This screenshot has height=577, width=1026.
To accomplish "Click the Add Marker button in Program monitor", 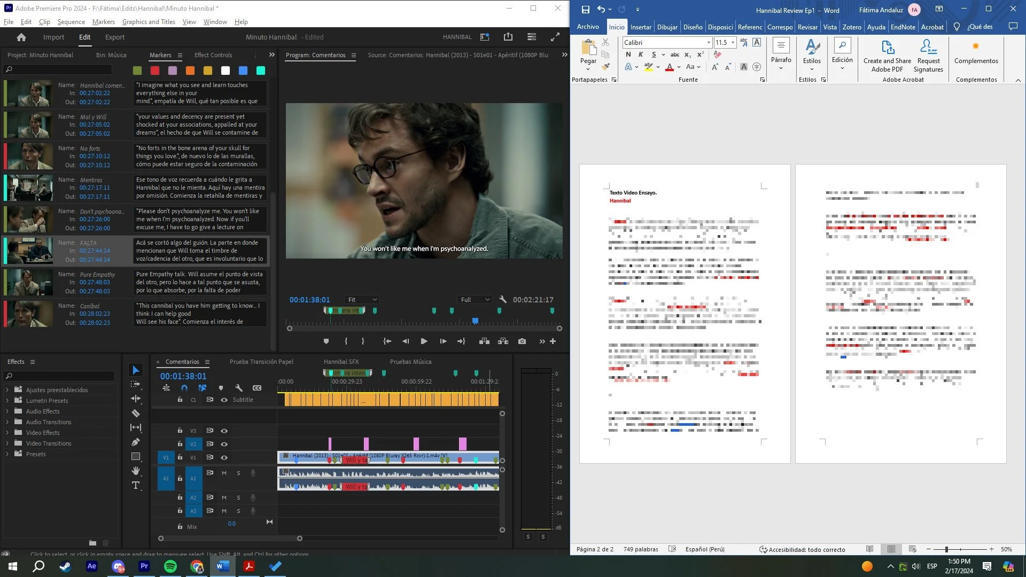I will coord(326,341).
